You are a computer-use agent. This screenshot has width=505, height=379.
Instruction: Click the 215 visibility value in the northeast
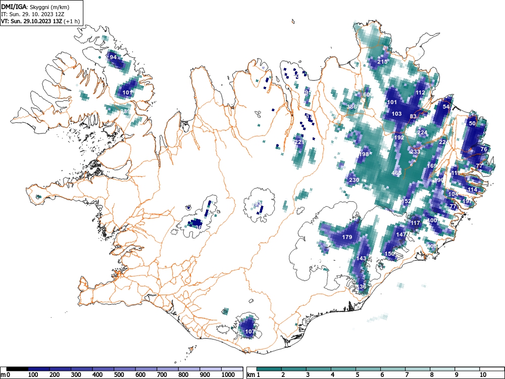pyautogui.click(x=382, y=62)
